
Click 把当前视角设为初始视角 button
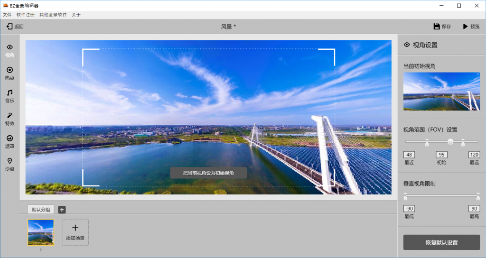pos(208,173)
